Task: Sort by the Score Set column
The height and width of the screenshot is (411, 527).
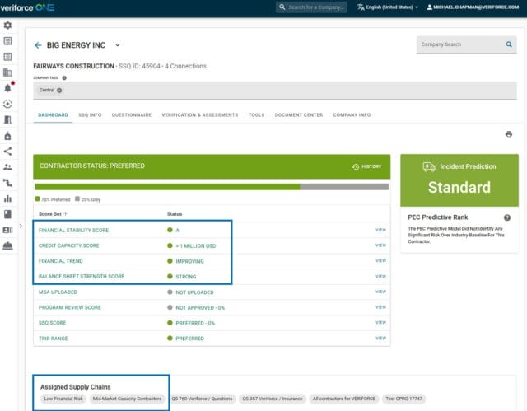Action: click(53, 213)
